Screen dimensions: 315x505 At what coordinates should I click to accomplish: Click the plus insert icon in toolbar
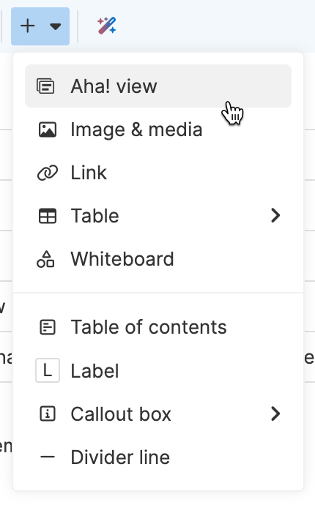(x=28, y=26)
